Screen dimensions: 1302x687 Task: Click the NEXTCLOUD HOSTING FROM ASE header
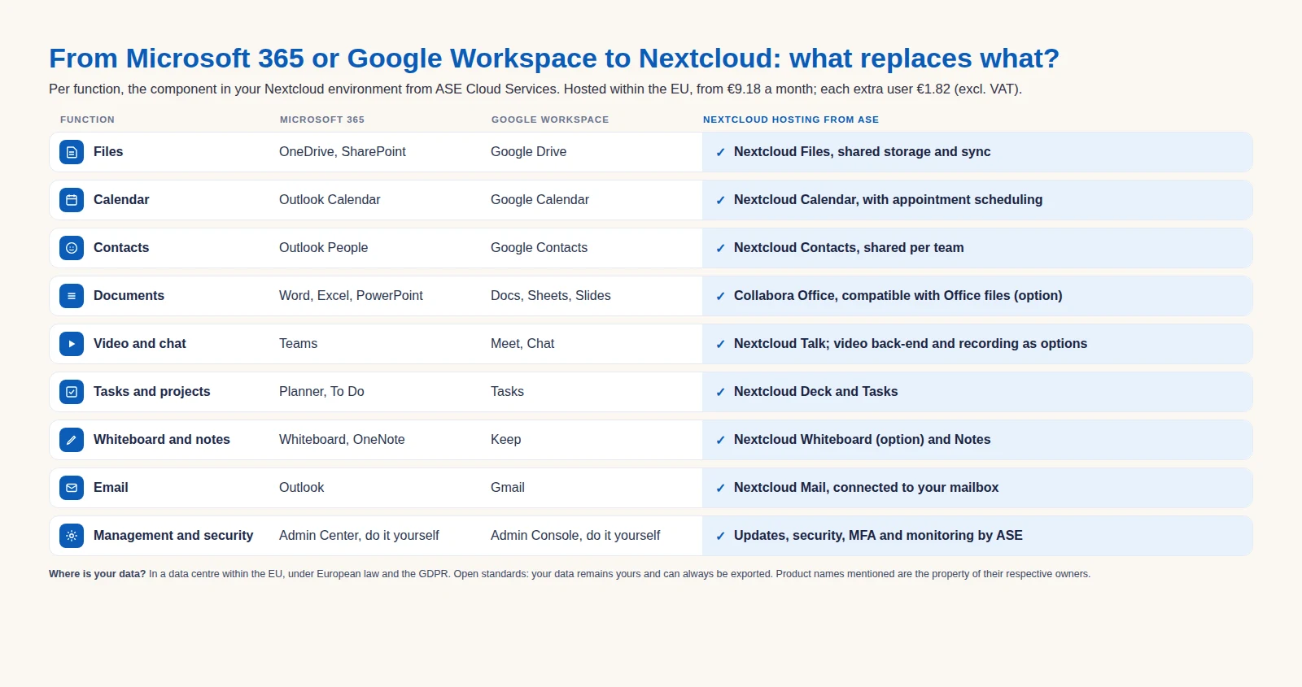[791, 120]
